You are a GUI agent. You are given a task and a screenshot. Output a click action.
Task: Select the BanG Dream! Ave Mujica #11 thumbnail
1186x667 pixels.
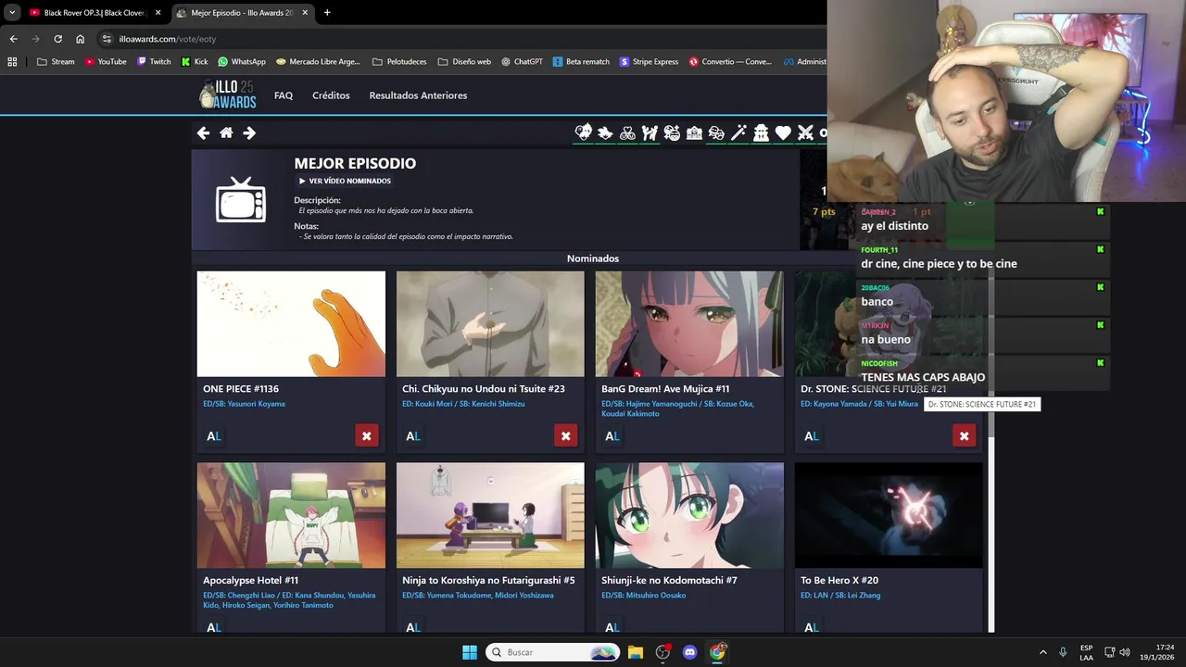point(689,323)
